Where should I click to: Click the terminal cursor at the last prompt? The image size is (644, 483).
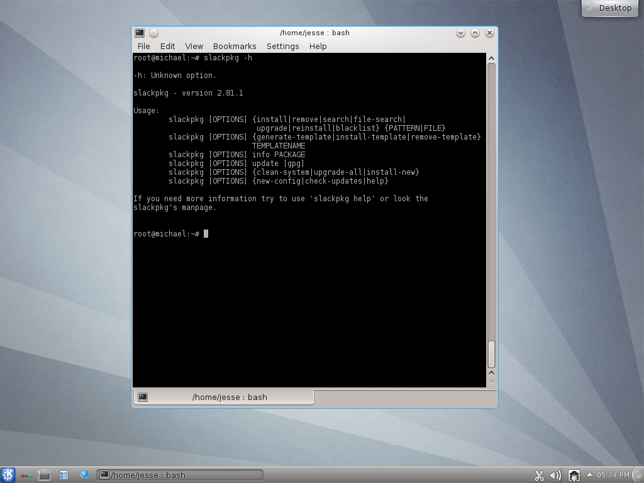[x=206, y=234]
